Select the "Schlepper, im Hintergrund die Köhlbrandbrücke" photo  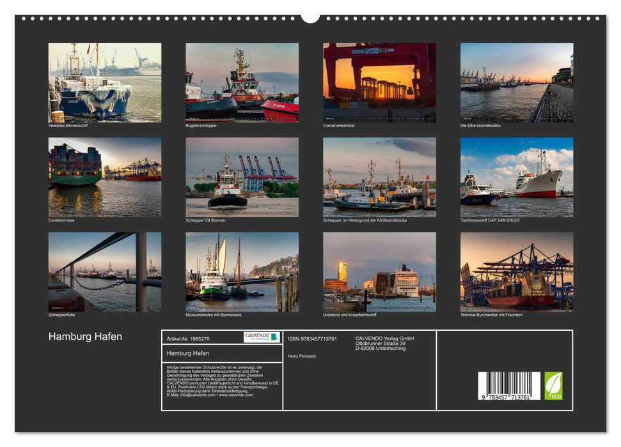pos(379,177)
